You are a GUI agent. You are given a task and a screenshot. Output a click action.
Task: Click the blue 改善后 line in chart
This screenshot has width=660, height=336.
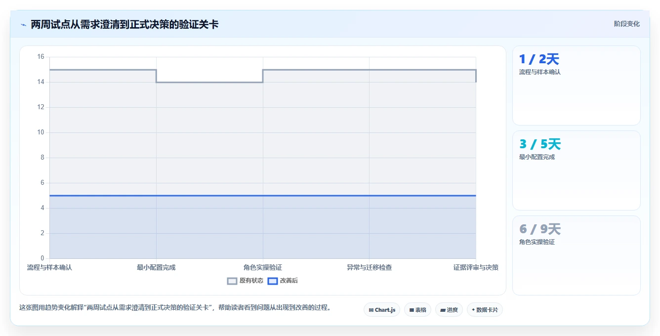(263, 196)
